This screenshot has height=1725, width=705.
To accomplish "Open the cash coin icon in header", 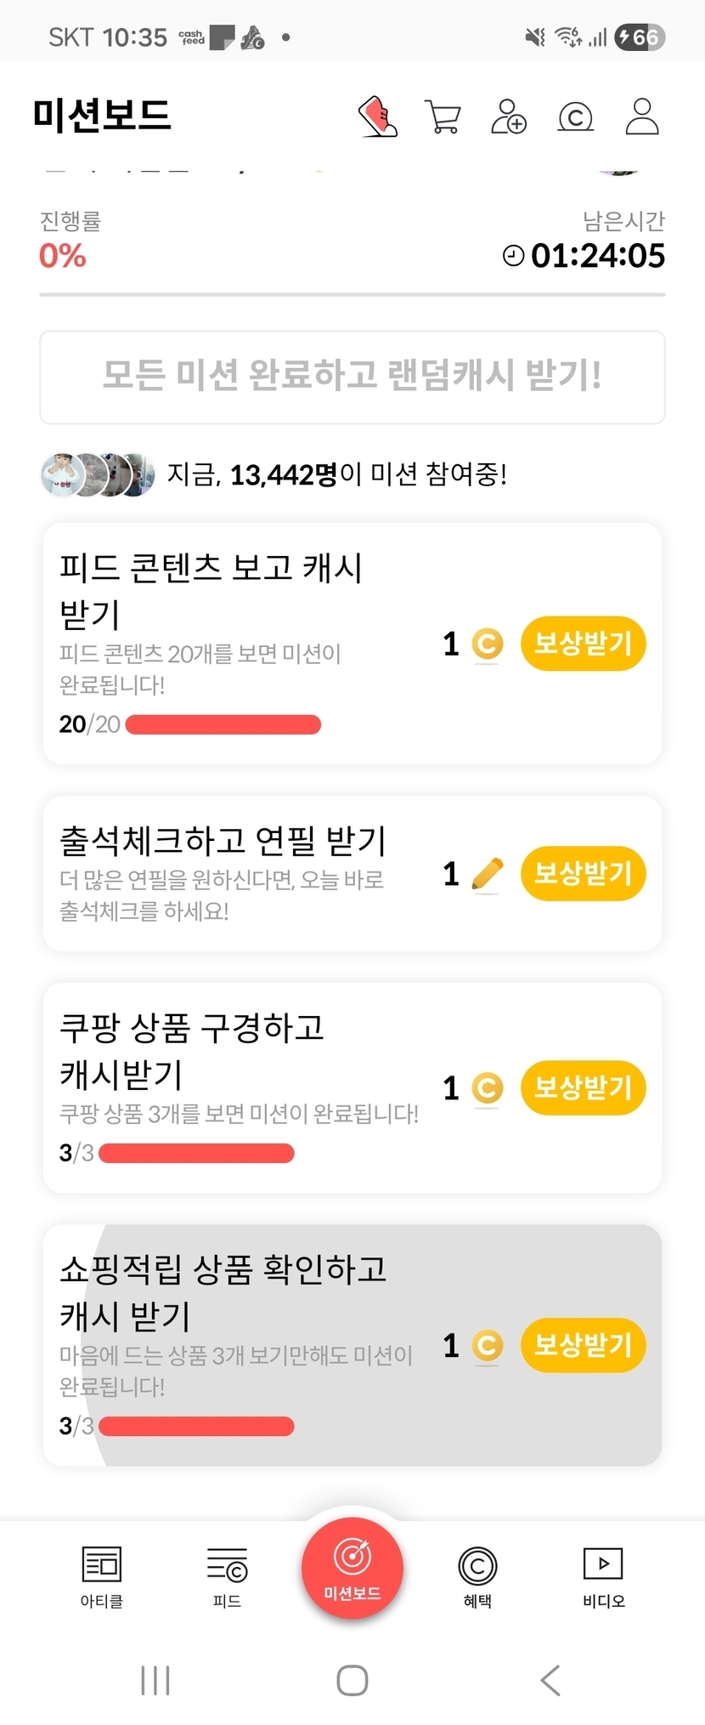I will [x=575, y=116].
